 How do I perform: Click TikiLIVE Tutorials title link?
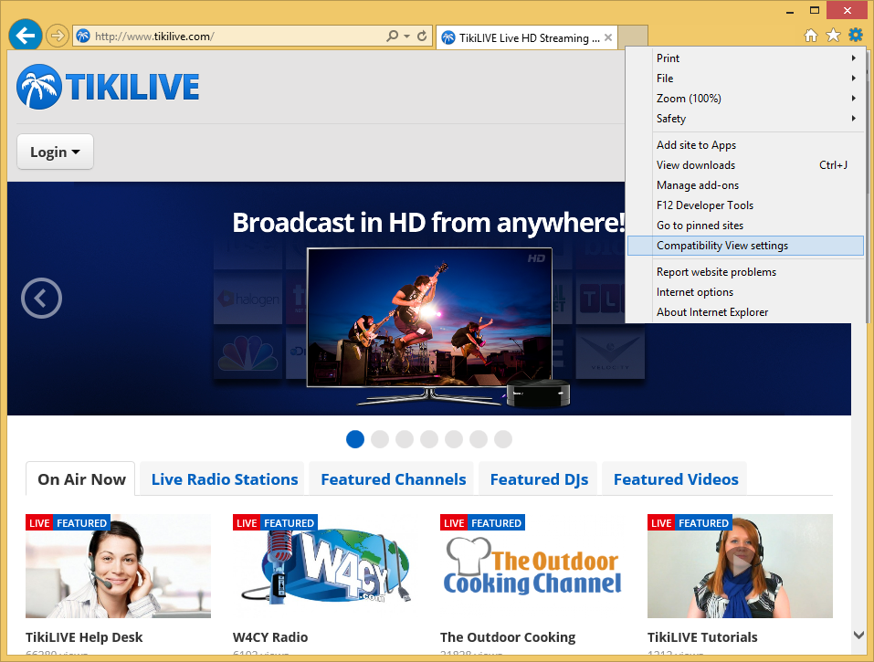(702, 637)
